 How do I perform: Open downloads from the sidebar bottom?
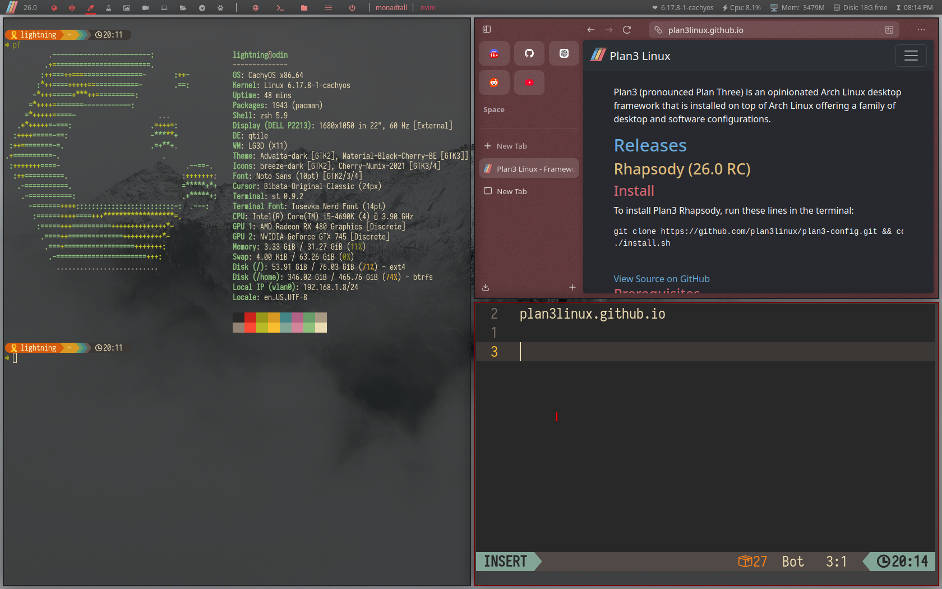click(x=486, y=287)
